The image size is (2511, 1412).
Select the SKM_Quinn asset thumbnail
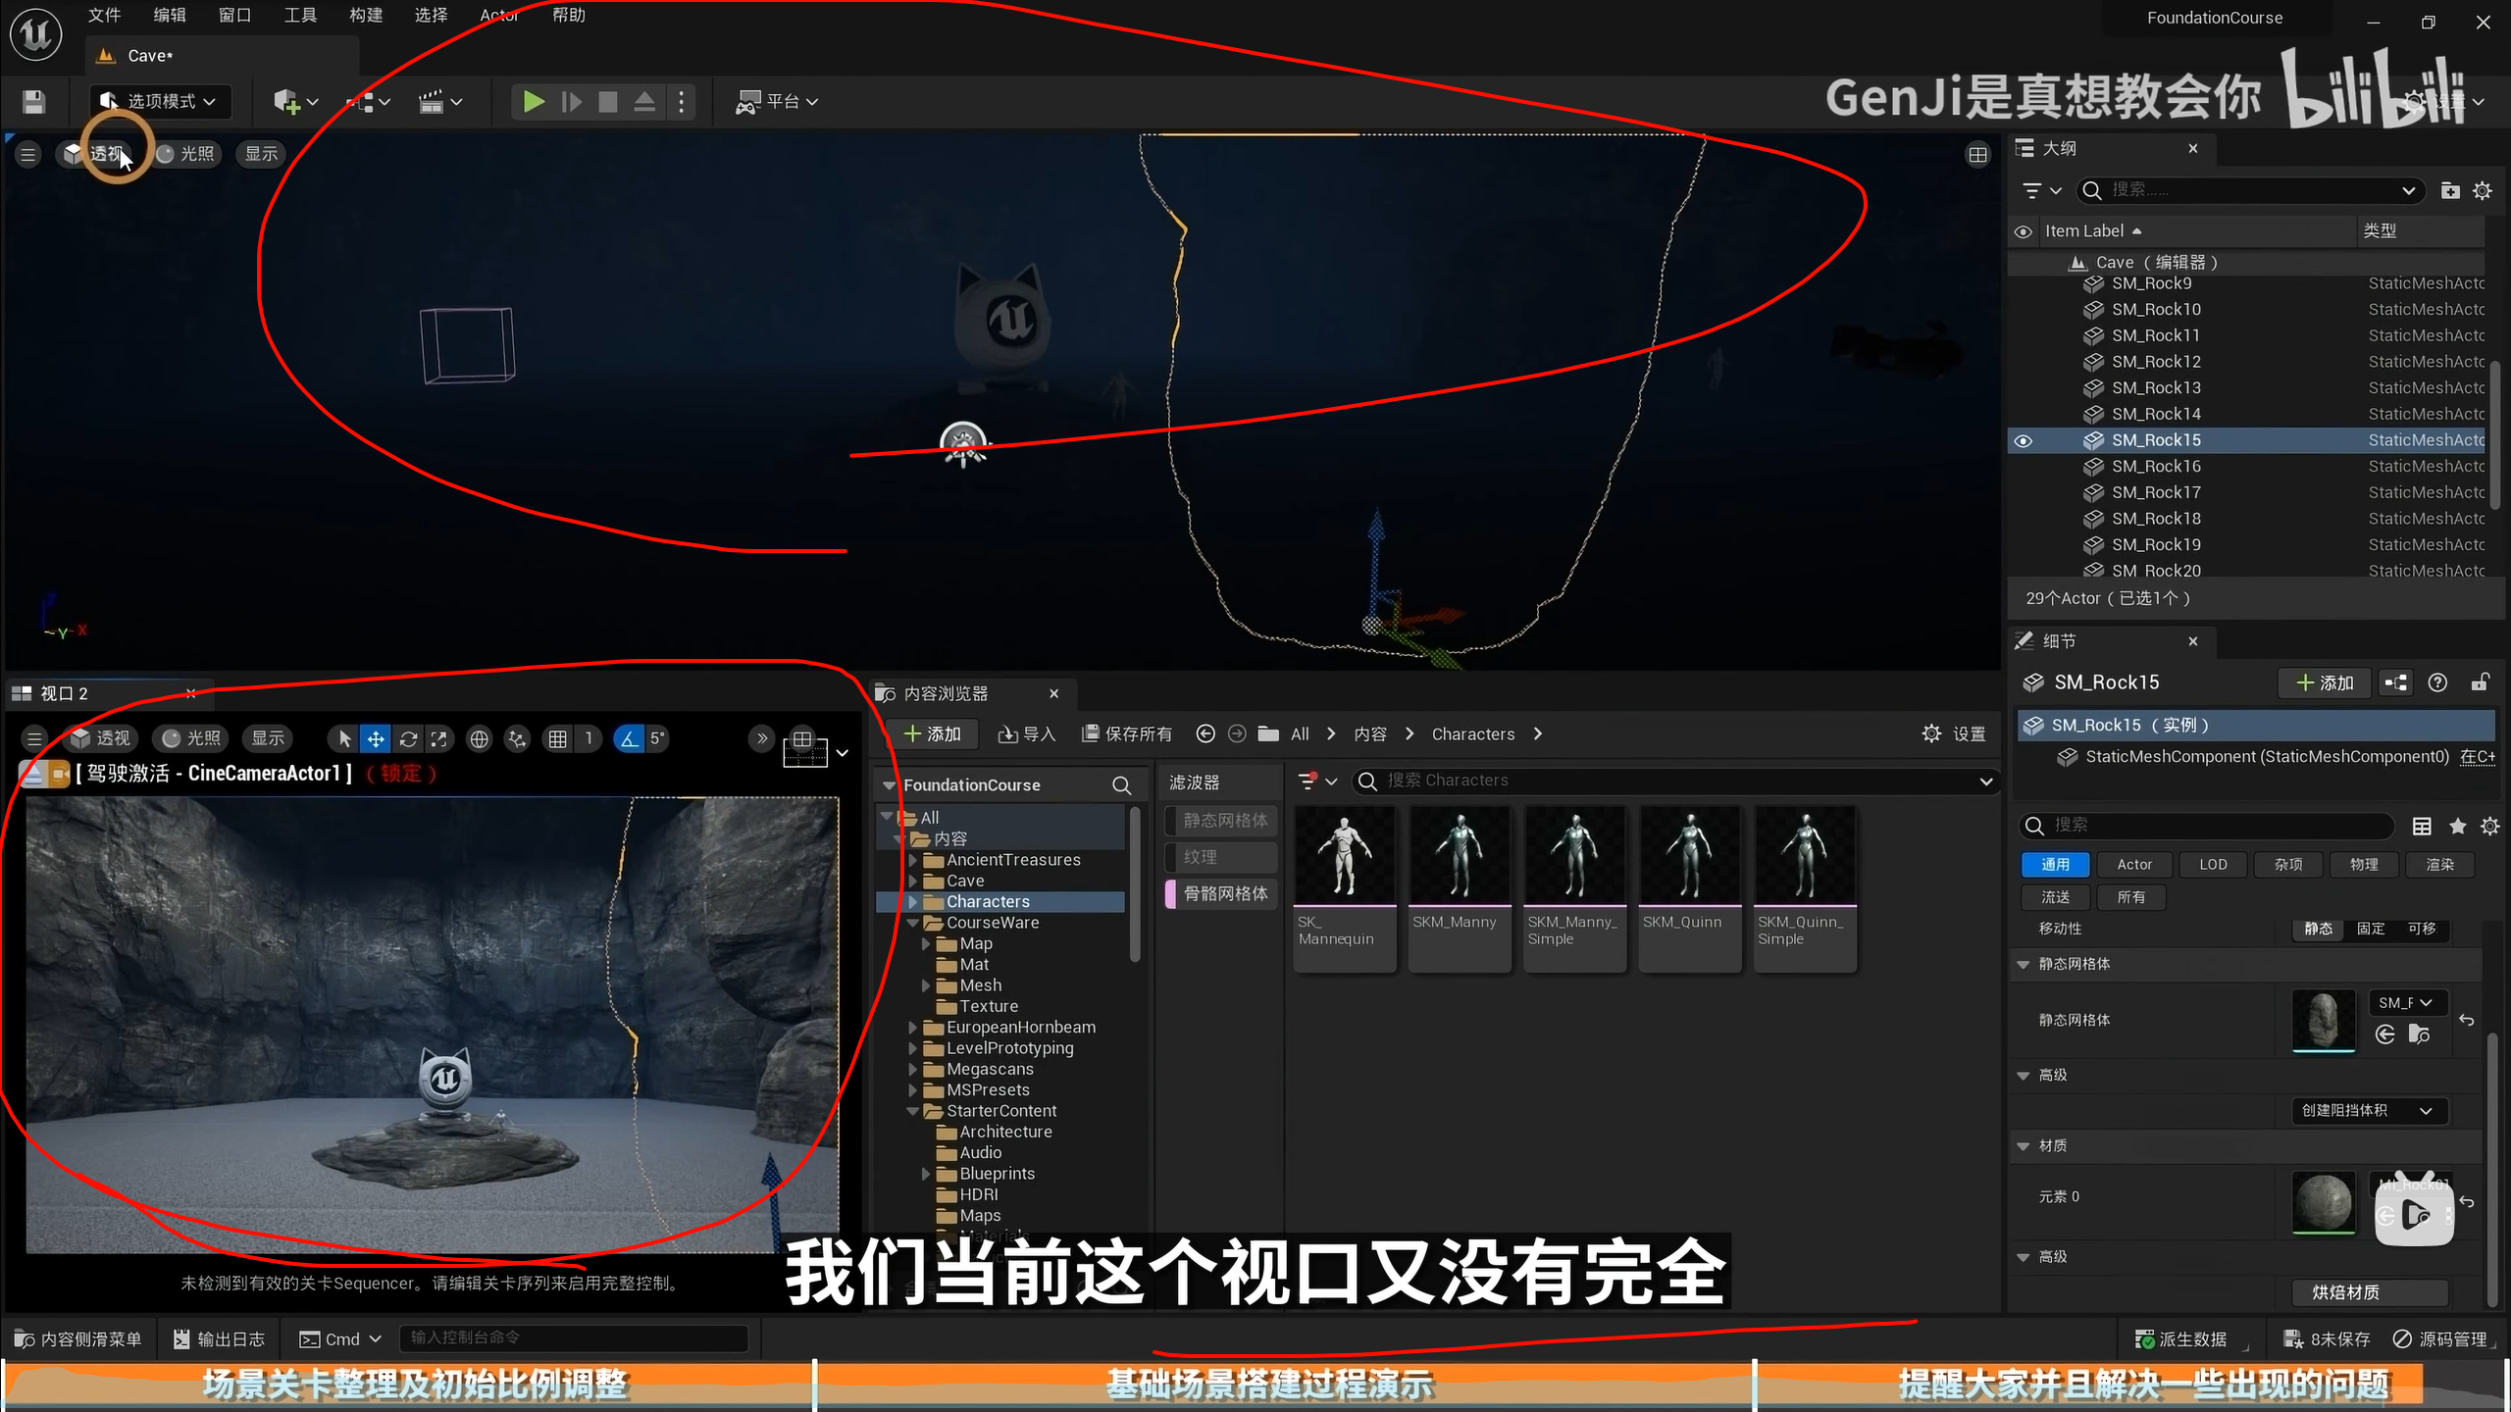coord(1688,853)
